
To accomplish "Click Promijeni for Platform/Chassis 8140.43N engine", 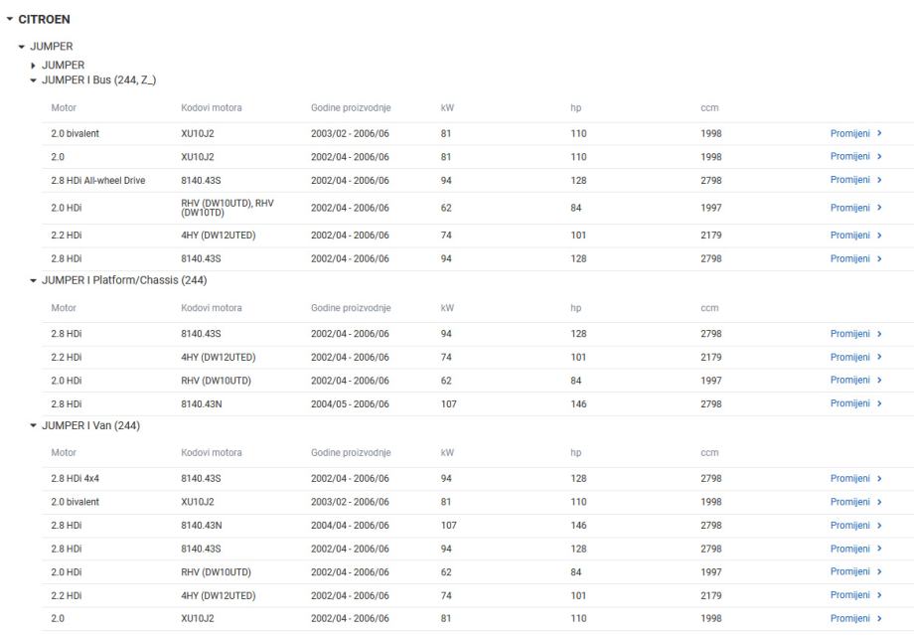I will [x=855, y=403].
